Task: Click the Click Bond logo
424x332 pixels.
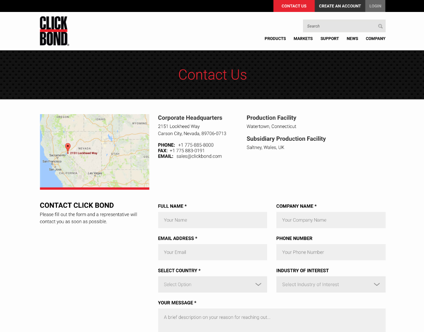Action: pos(54,31)
